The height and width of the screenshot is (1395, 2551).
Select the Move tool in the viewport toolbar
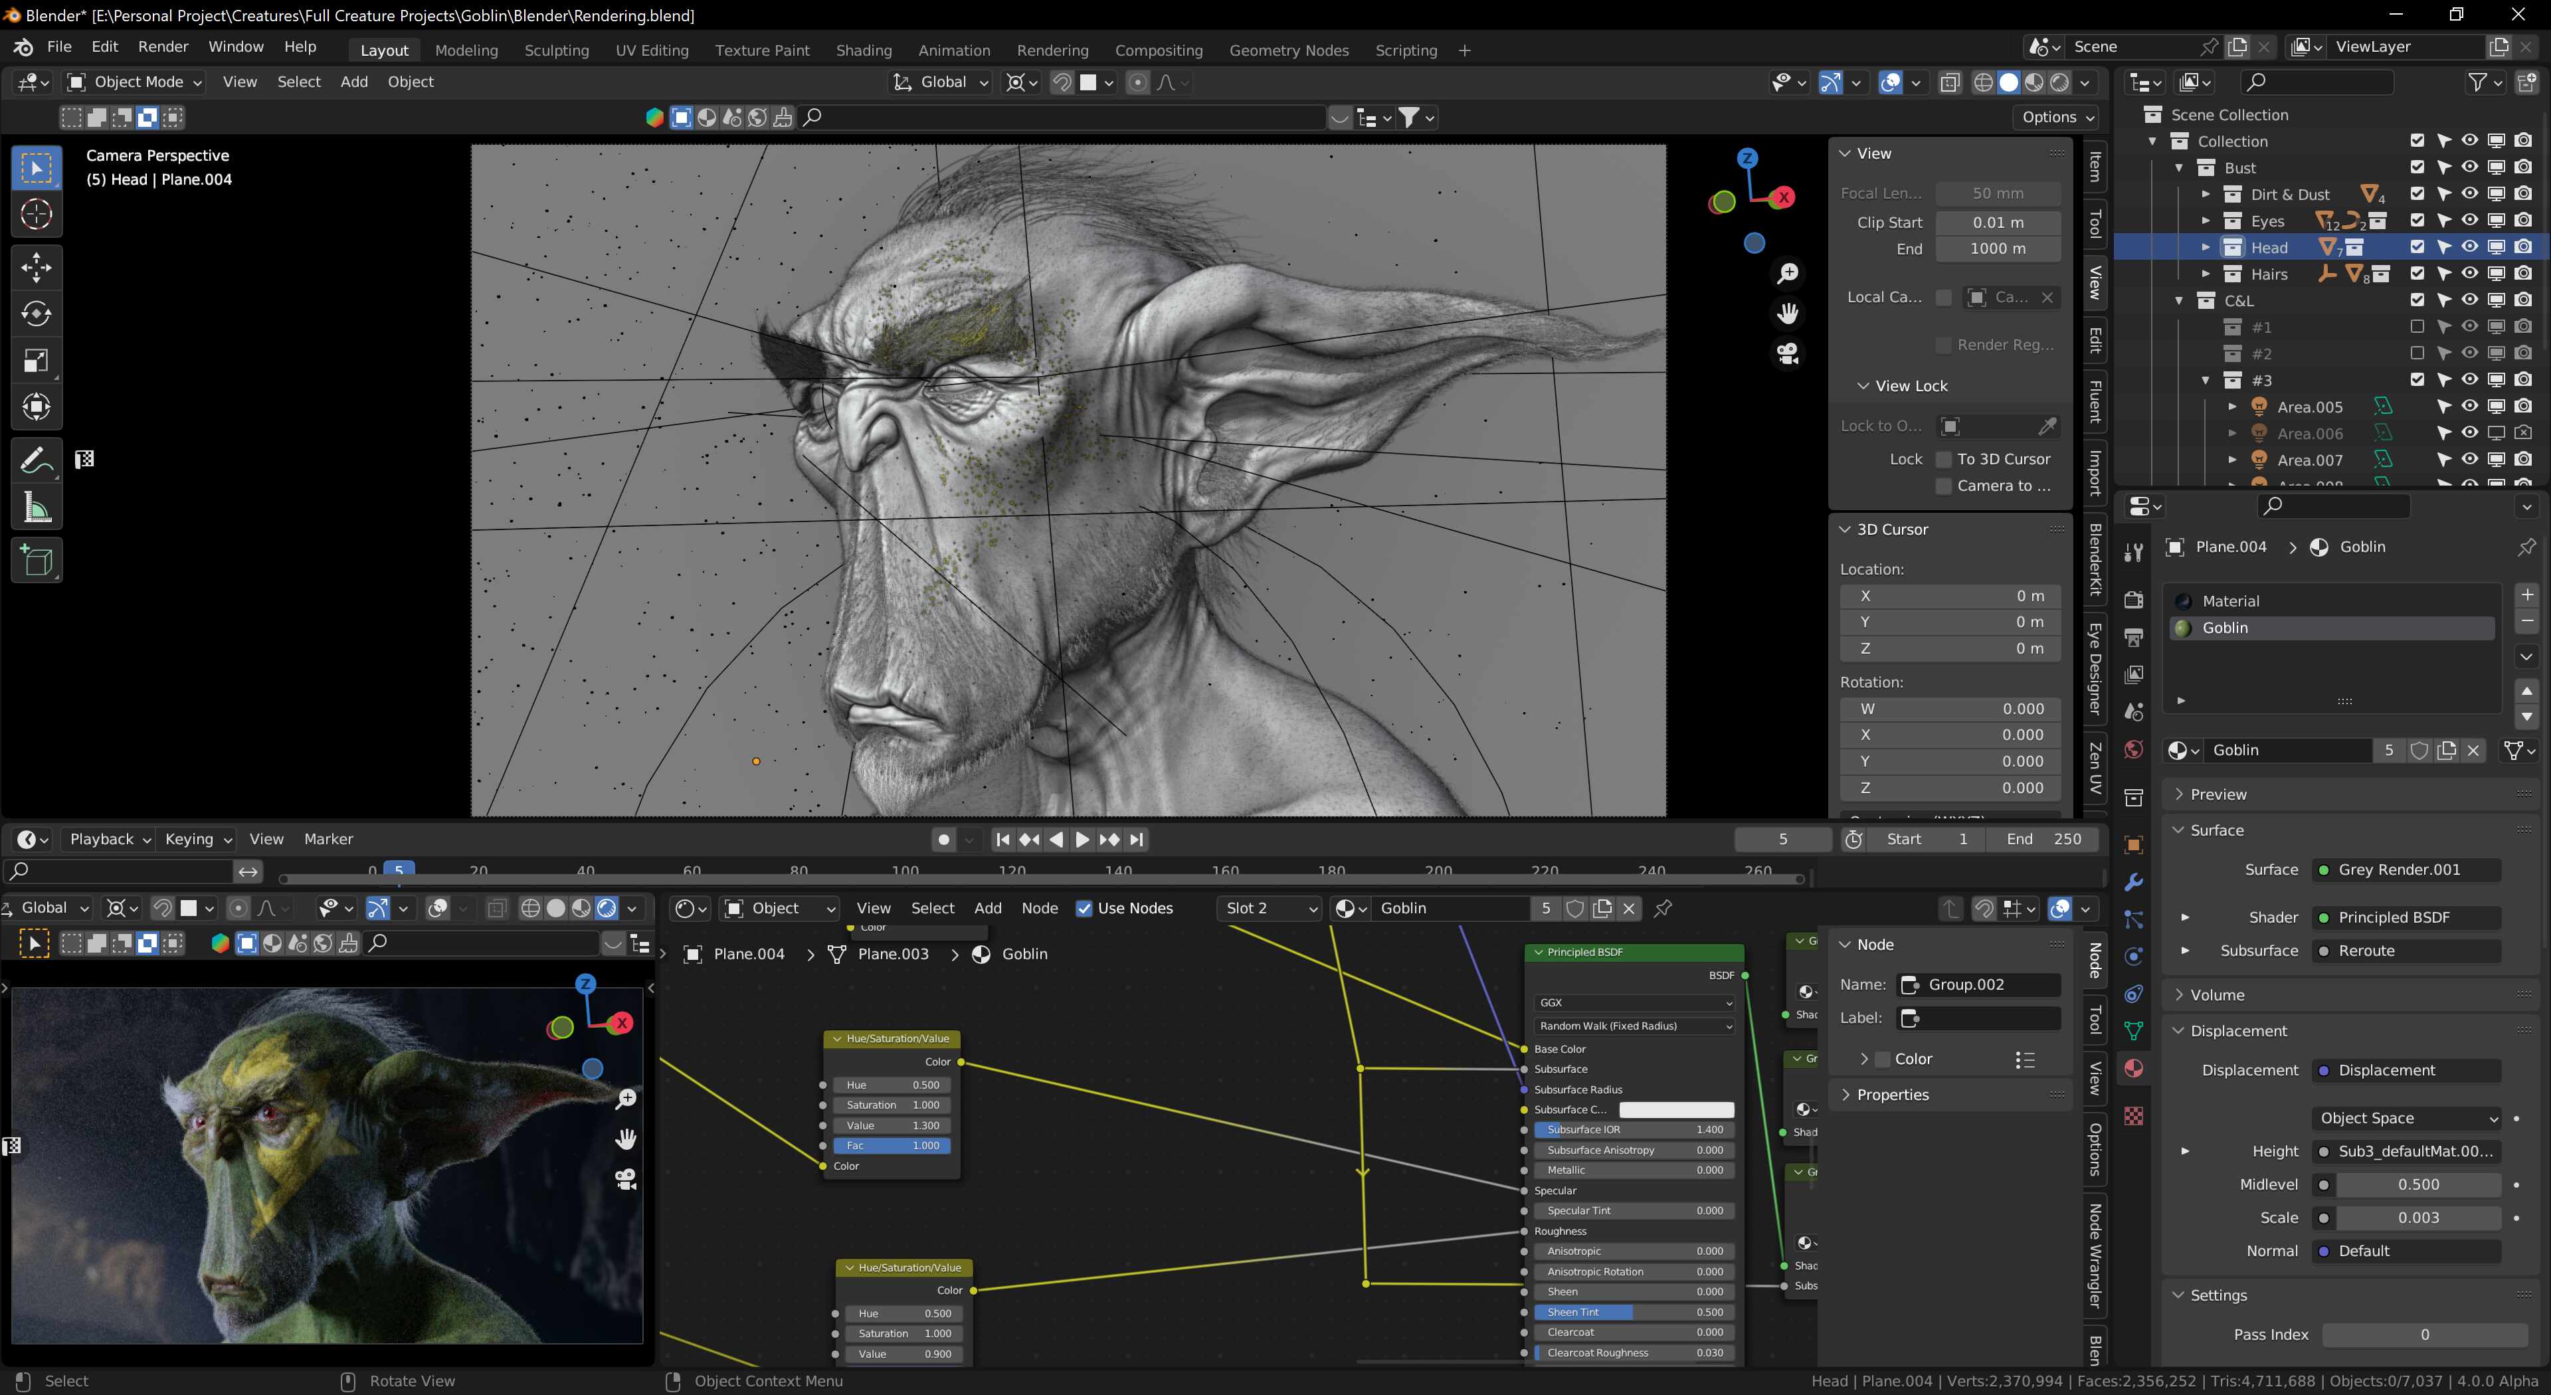click(x=36, y=266)
